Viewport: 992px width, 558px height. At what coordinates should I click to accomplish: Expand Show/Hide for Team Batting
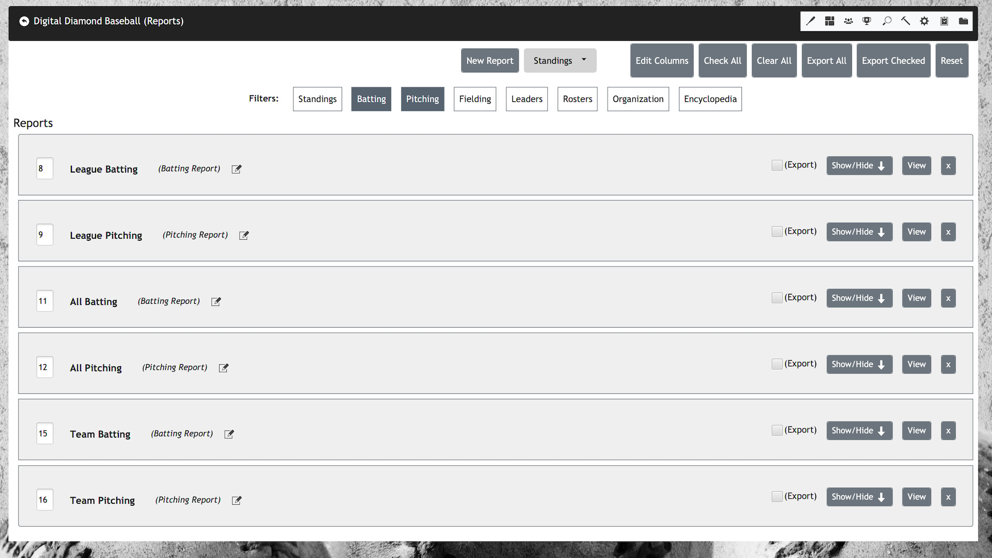tap(859, 430)
